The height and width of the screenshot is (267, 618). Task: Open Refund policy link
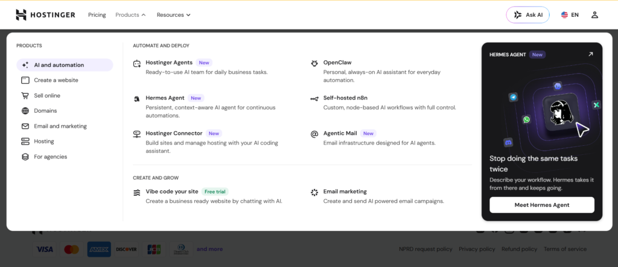click(x=519, y=249)
